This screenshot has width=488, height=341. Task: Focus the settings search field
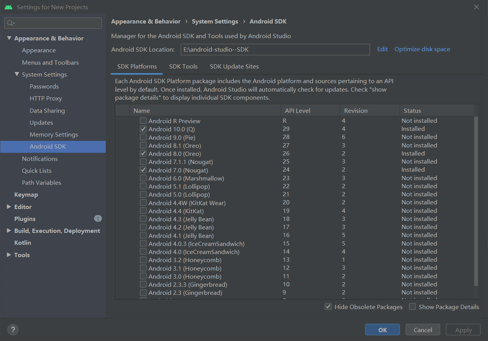53,23
